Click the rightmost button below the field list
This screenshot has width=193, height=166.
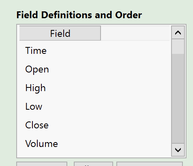coord(150,164)
